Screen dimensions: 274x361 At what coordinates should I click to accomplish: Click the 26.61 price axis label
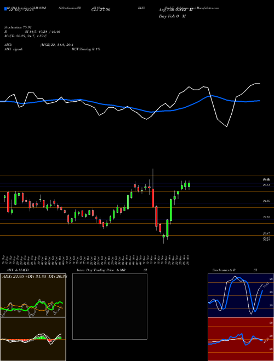[266, 185]
